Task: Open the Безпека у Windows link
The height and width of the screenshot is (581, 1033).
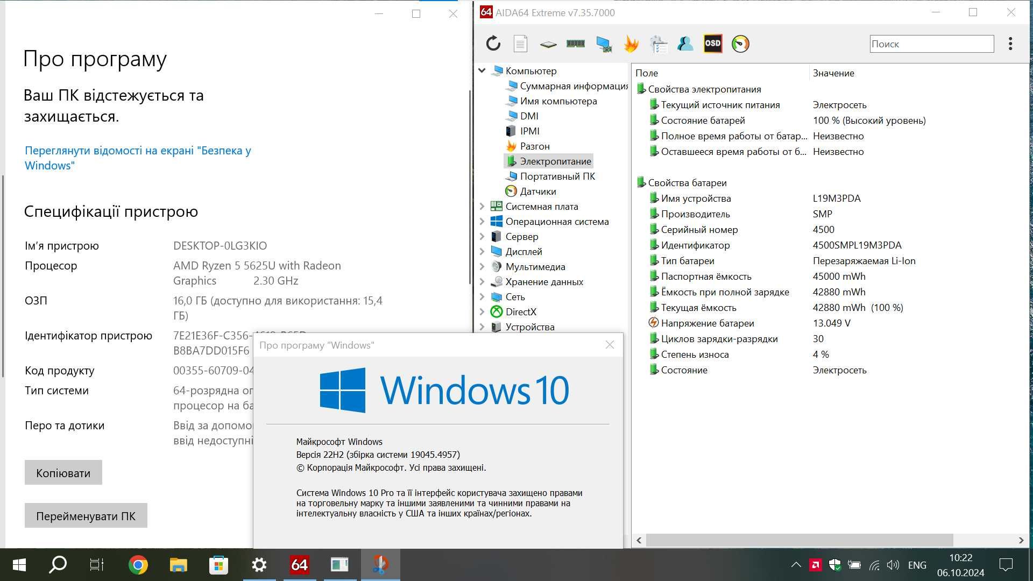Action: pos(138,158)
